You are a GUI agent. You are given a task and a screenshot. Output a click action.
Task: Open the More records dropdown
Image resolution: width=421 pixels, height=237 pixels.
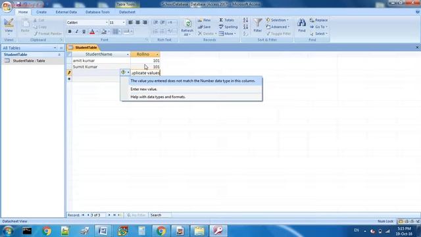228,34
